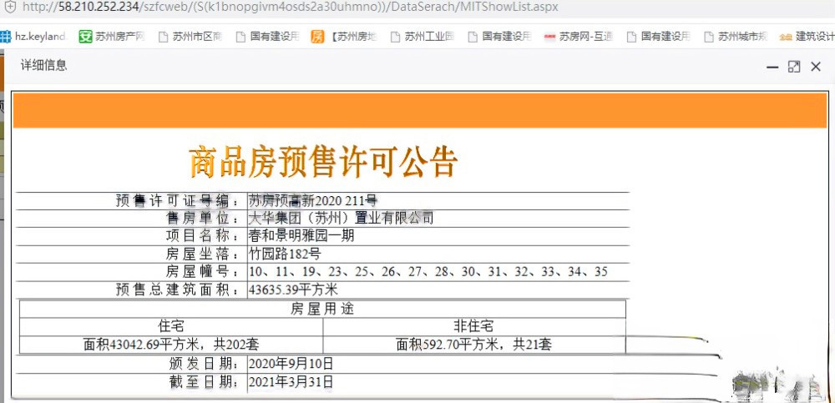The height and width of the screenshot is (403, 835).
Task: Open the orange 【苏州房地 bookmark
Action: click(x=346, y=37)
